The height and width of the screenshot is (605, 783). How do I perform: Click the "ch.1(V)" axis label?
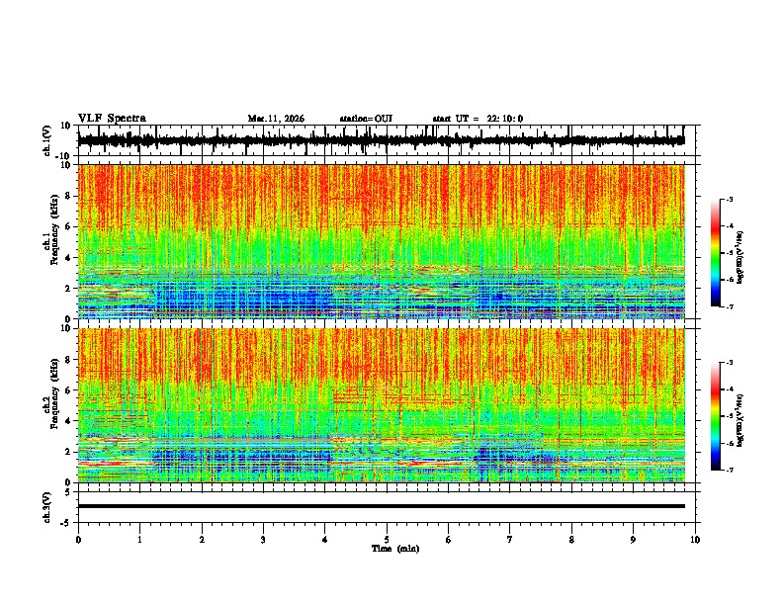tap(46, 140)
